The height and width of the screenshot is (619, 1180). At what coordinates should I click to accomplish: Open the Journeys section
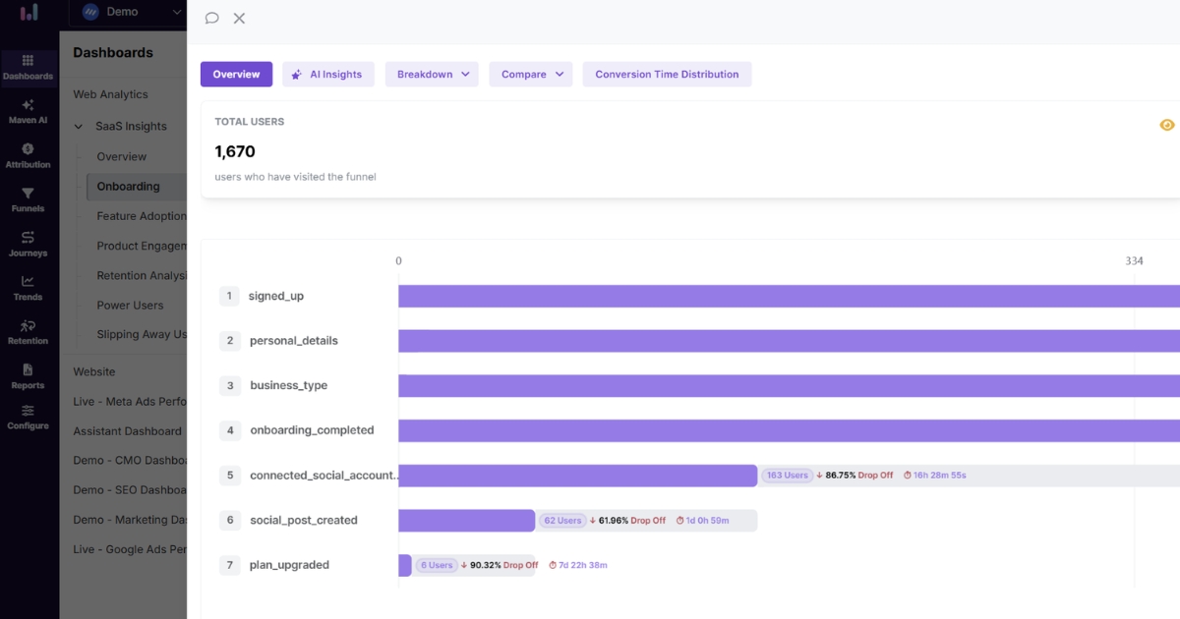[x=28, y=244]
